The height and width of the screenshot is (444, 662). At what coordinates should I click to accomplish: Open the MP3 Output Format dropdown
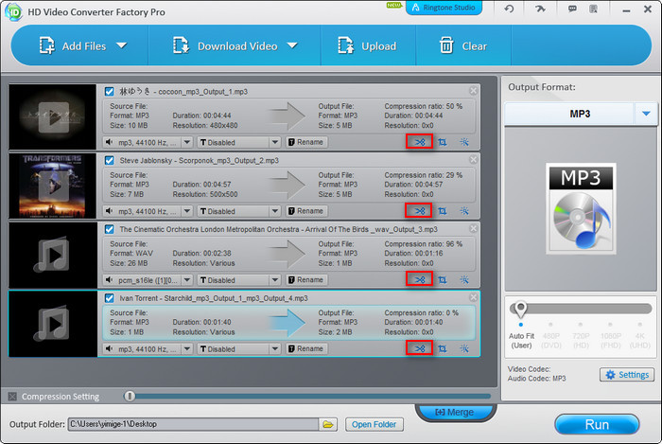646,114
